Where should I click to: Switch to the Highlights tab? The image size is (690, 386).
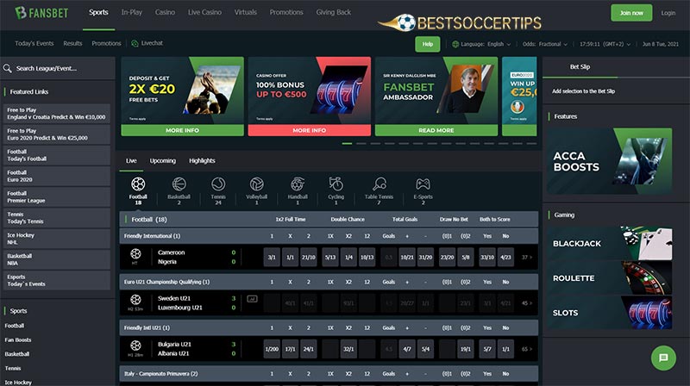(202, 160)
